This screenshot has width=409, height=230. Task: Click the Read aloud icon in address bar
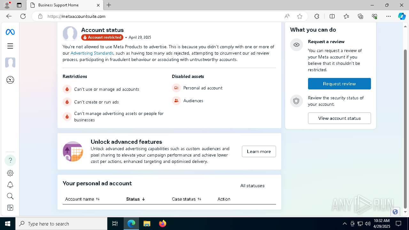[287, 16]
